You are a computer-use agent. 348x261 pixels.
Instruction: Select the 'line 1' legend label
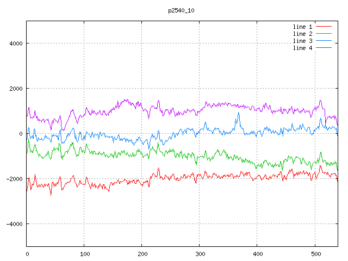coord(302,27)
